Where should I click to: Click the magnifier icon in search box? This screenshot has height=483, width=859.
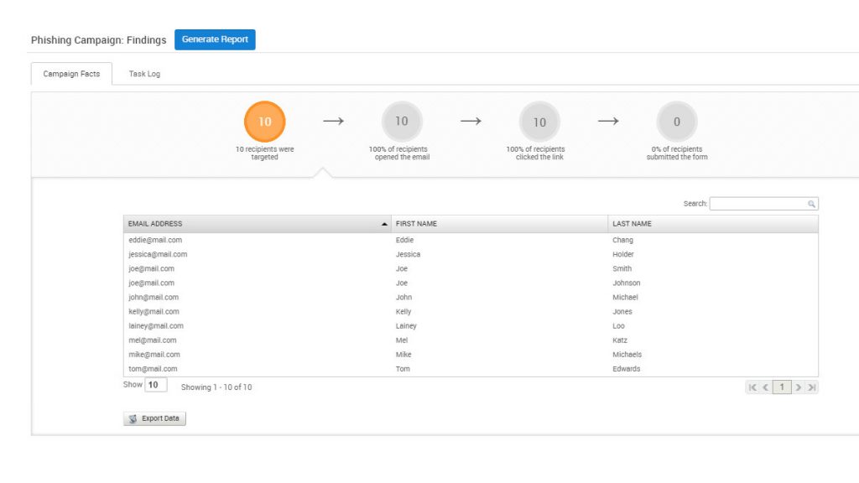pos(811,204)
